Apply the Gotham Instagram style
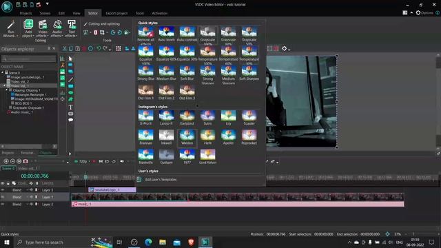This screenshot has width=441, height=248. click(166, 157)
